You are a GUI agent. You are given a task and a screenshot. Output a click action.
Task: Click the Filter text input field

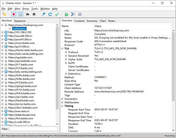point(33,129)
